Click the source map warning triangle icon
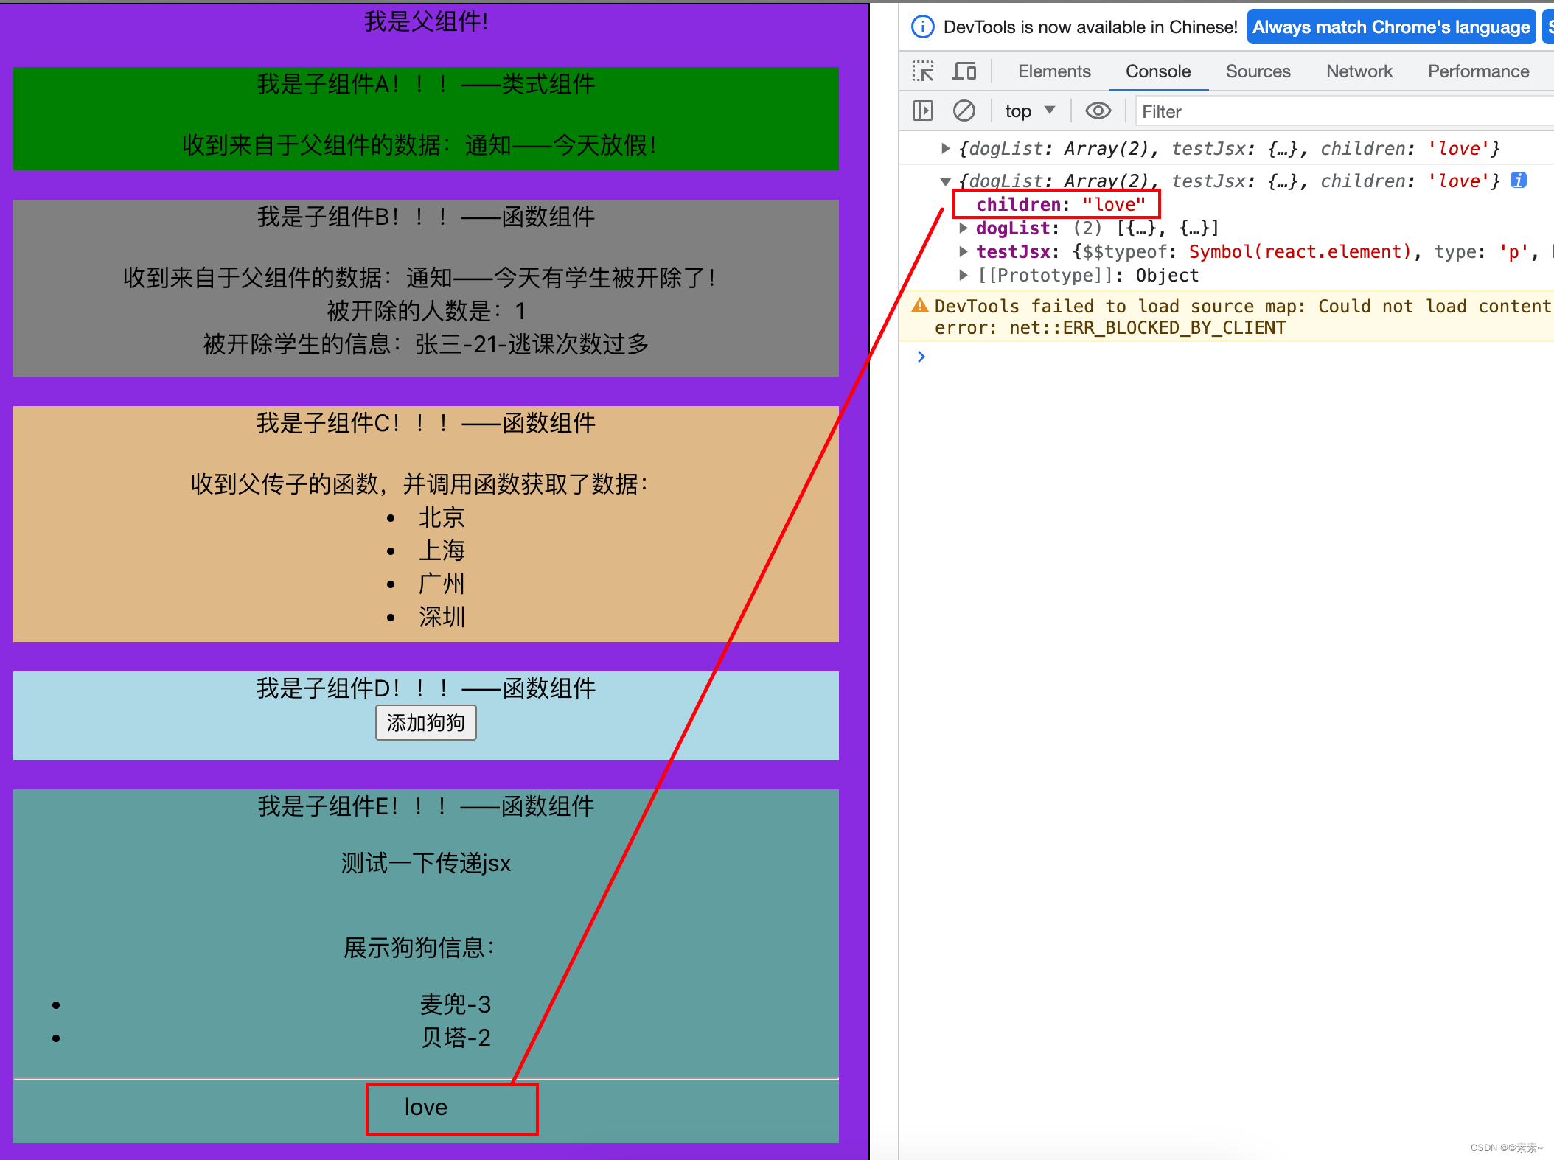1554x1160 pixels. (x=919, y=305)
